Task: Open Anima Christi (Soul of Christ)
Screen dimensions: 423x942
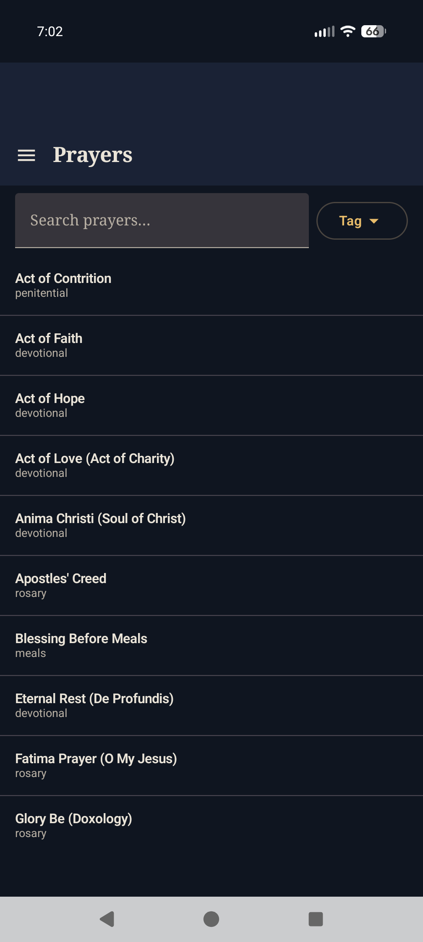Action: pos(101,525)
